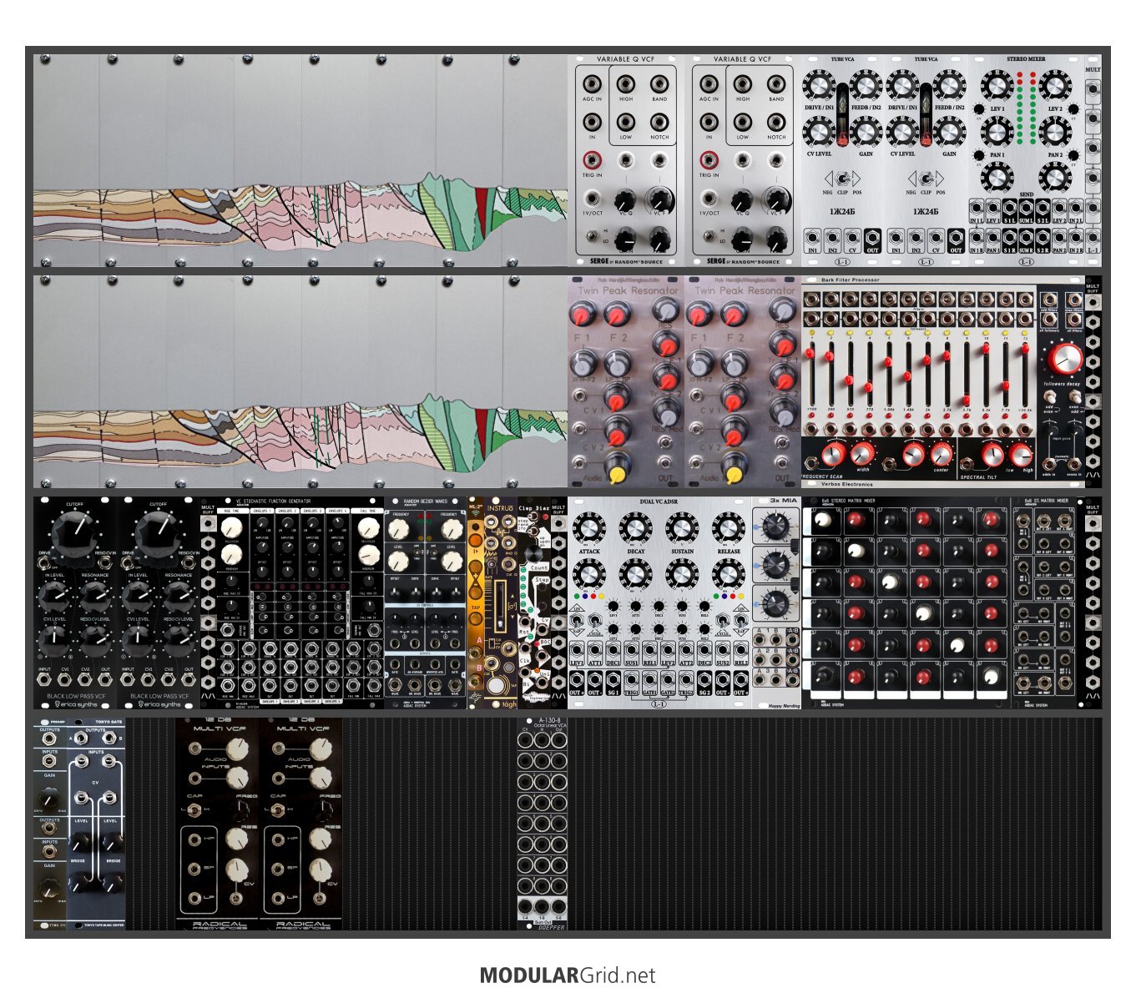The image size is (1136, 993).
Task: Click GAIN knob on right Tube VCA
Action: click(949, 132)
